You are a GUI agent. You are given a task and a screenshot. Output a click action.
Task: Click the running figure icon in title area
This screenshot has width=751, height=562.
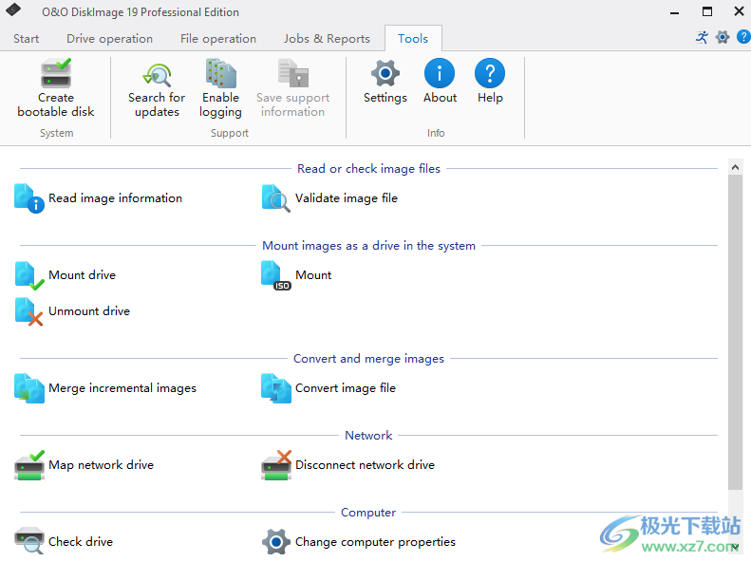point(702,37)
